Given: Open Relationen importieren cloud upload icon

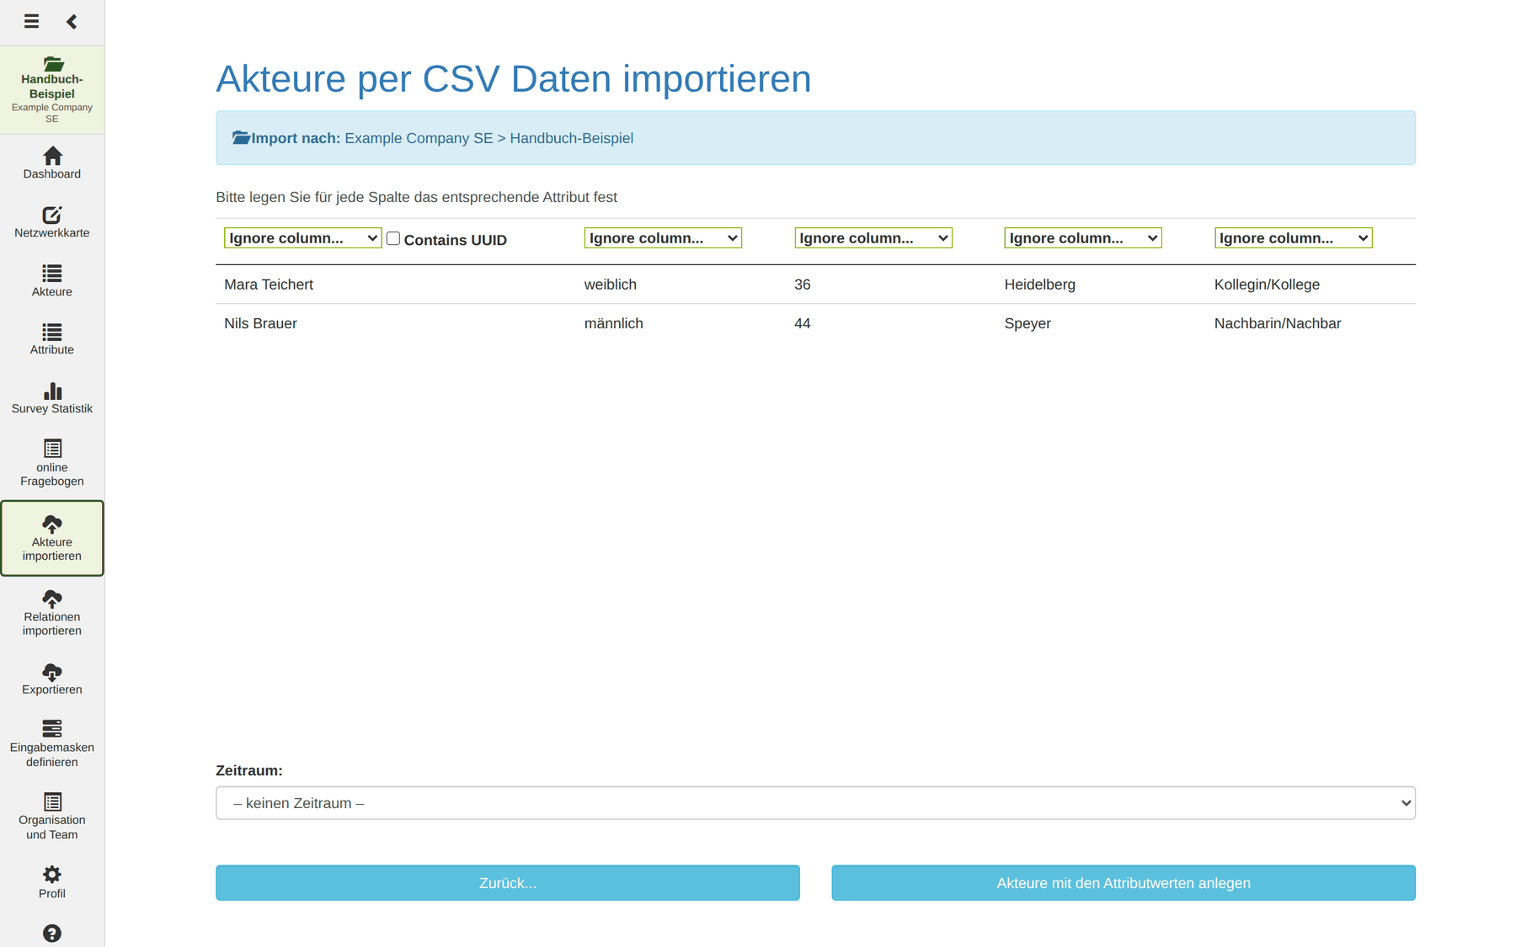Looking at the screenshot, I should pyautogui.click(x=52, y=599).
